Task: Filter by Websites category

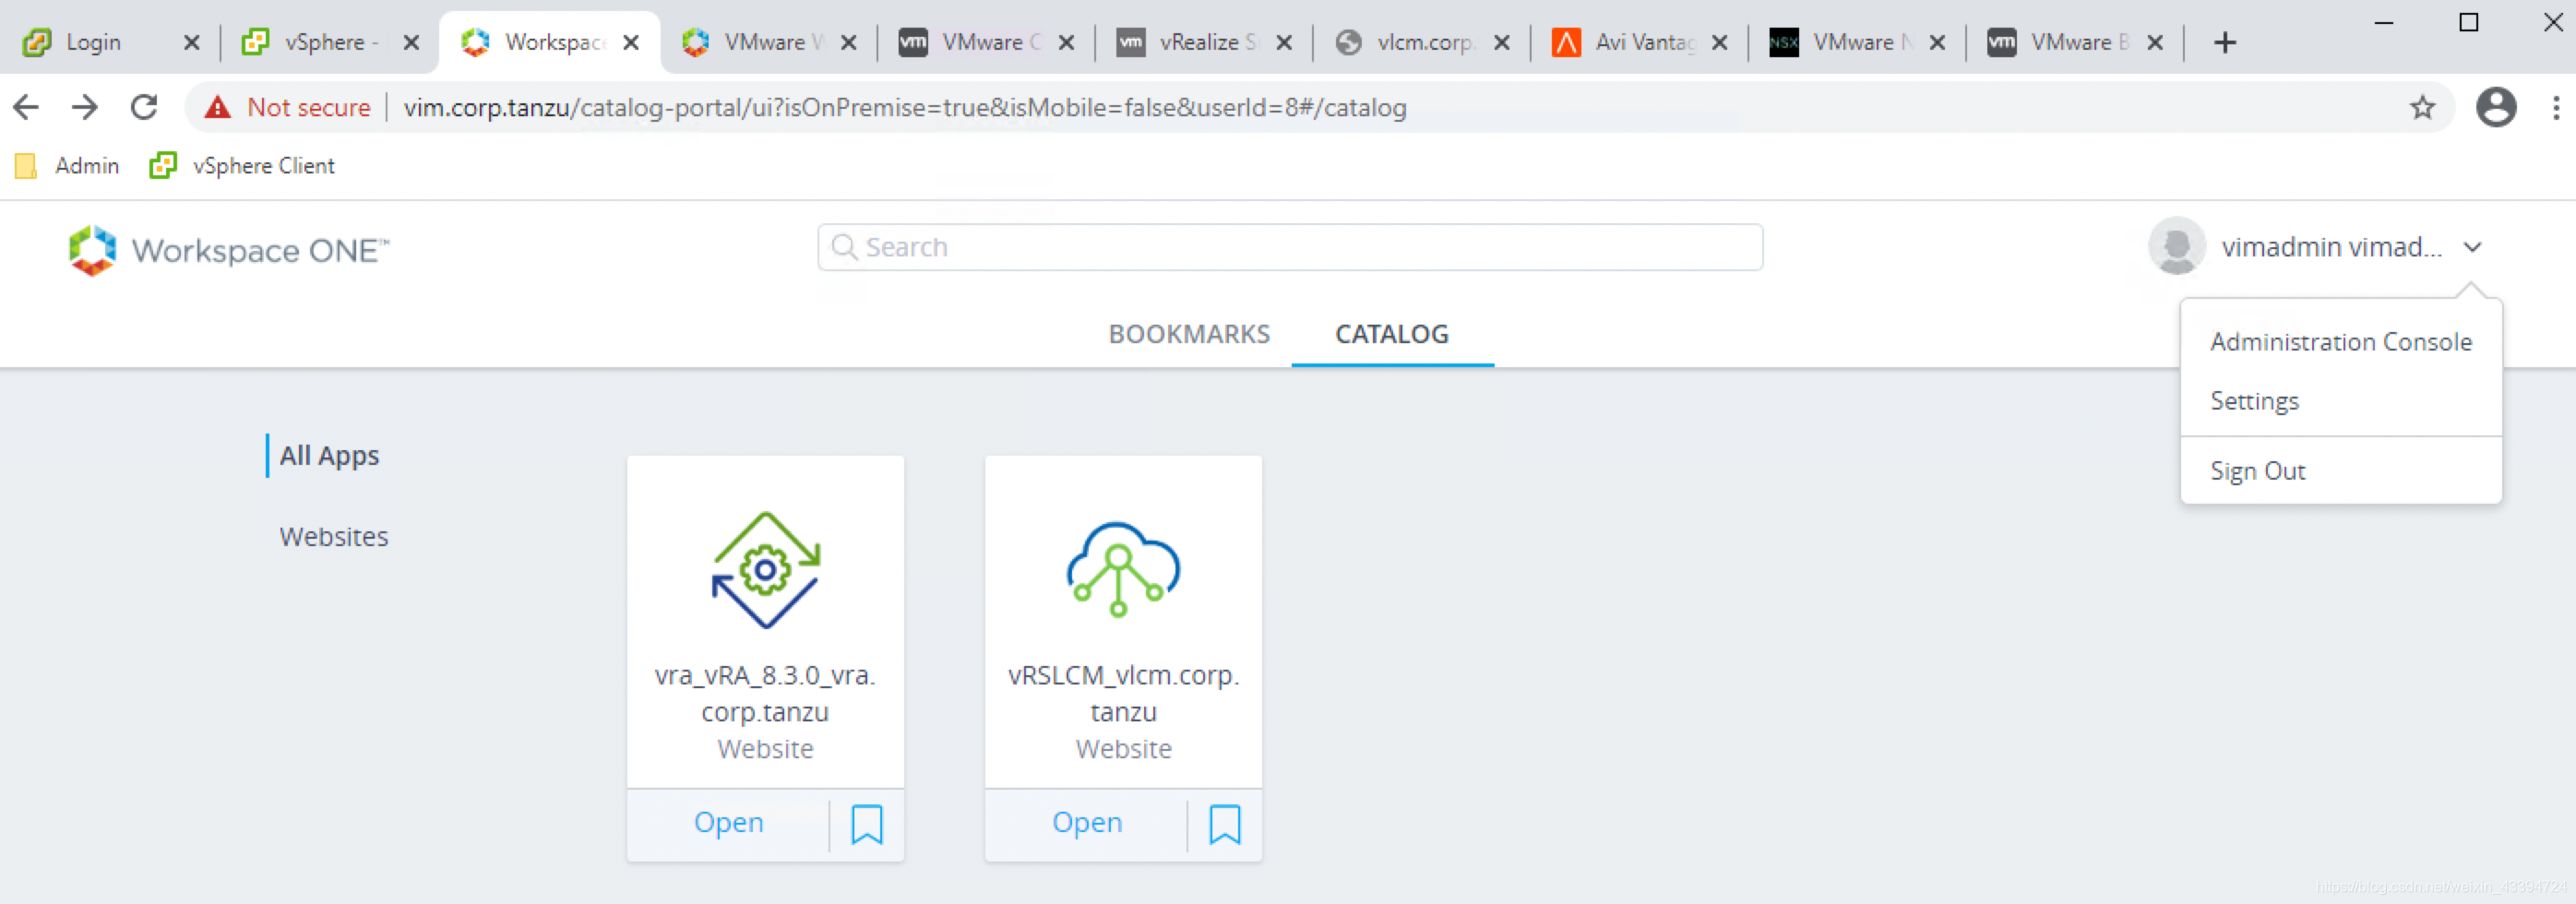Action: (x=334, y=537)
